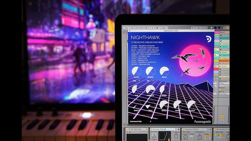Start playback with the green Play button
The image size is (251, 141).
(x=212, y=28)
